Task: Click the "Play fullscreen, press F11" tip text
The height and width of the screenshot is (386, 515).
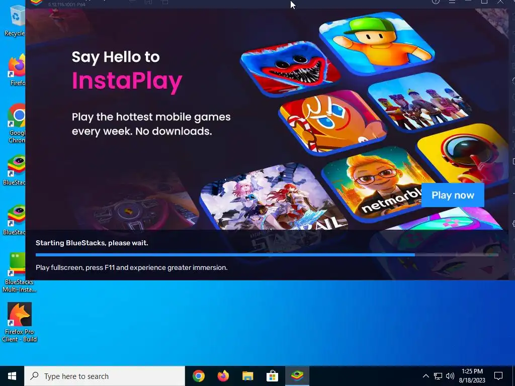Action: (131, 267)
